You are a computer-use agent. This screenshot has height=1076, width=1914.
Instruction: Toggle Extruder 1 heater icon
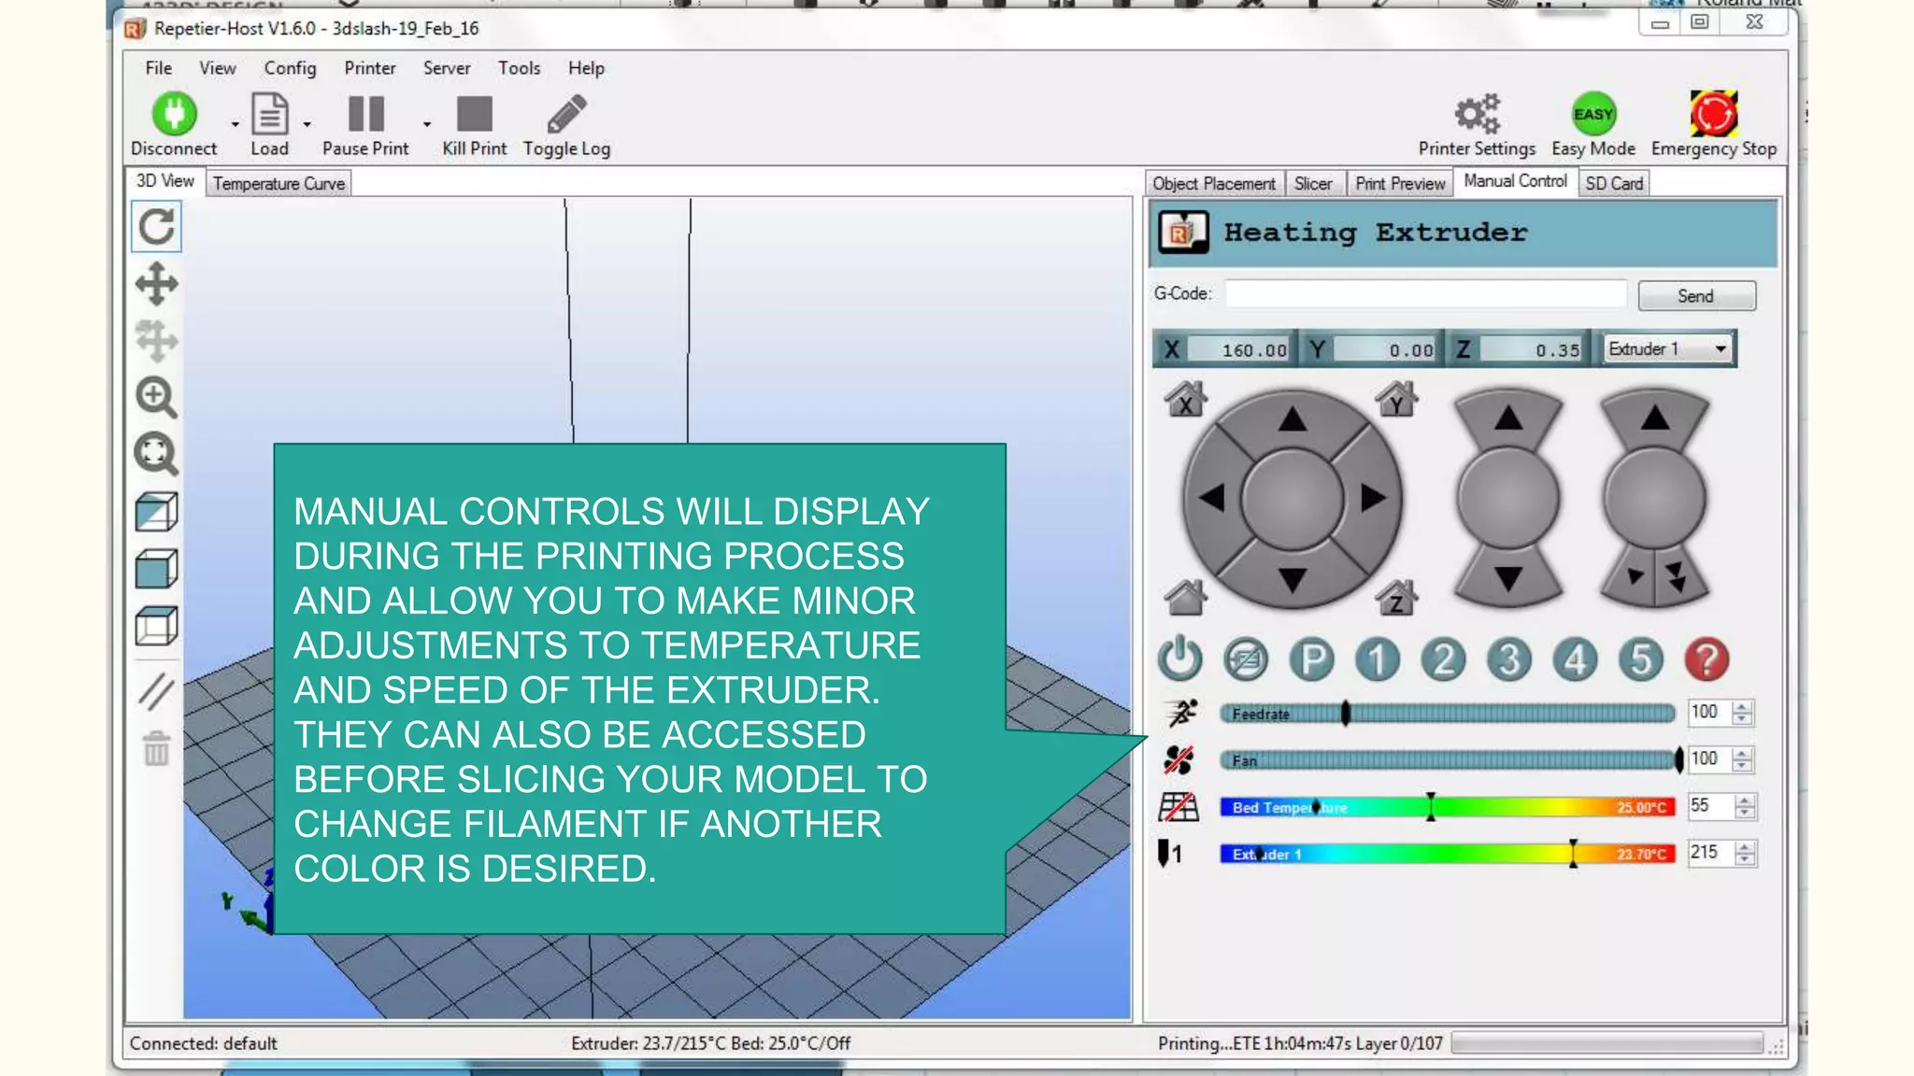(x=1170, y=854)
